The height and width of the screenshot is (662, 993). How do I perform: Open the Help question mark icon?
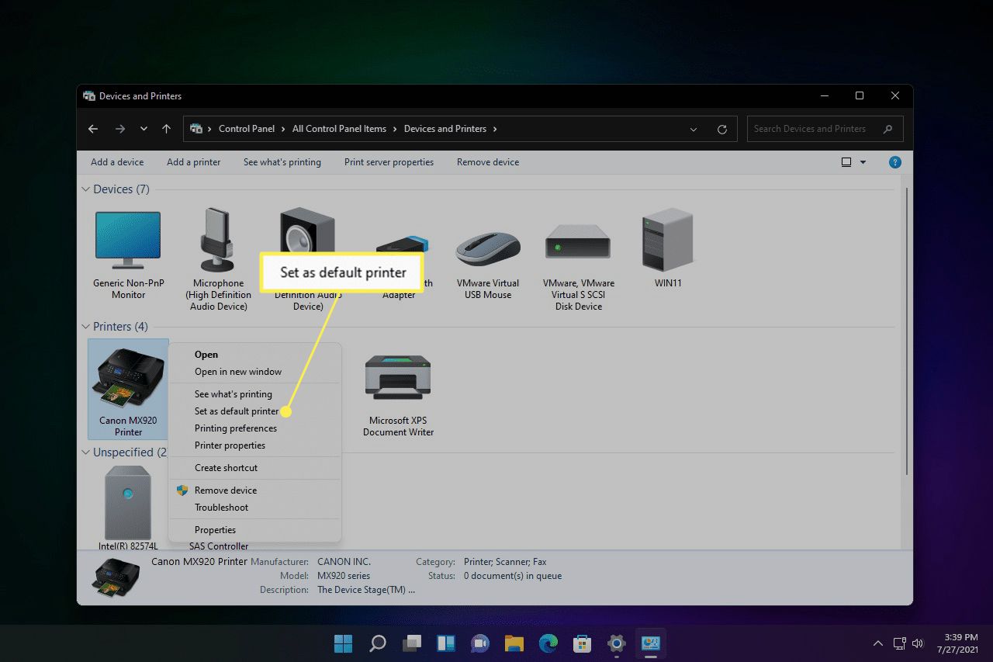pyautogui.click(x=895, y=162)
